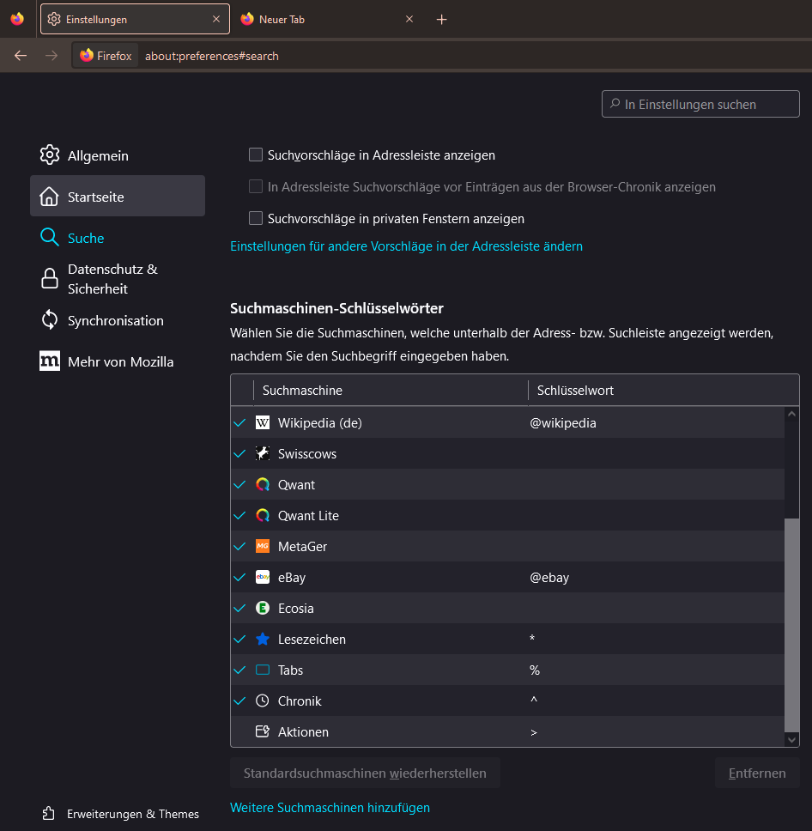Toggle Suchvorschläge in privaten Fenstern anzeigen
Screen dimensions: 812x831
(255, 219)
